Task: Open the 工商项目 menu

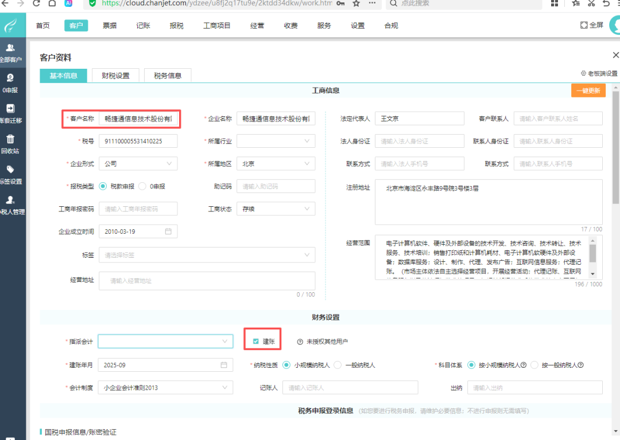Action: (216, 26)
